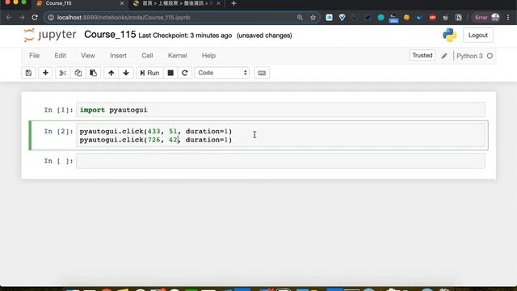Click the In [2]: prompt

58,131
